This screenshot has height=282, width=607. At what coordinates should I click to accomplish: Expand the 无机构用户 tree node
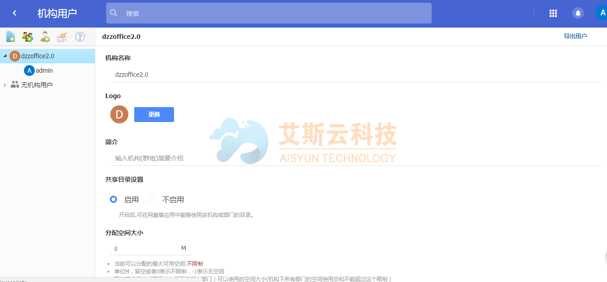pos(5,85)
